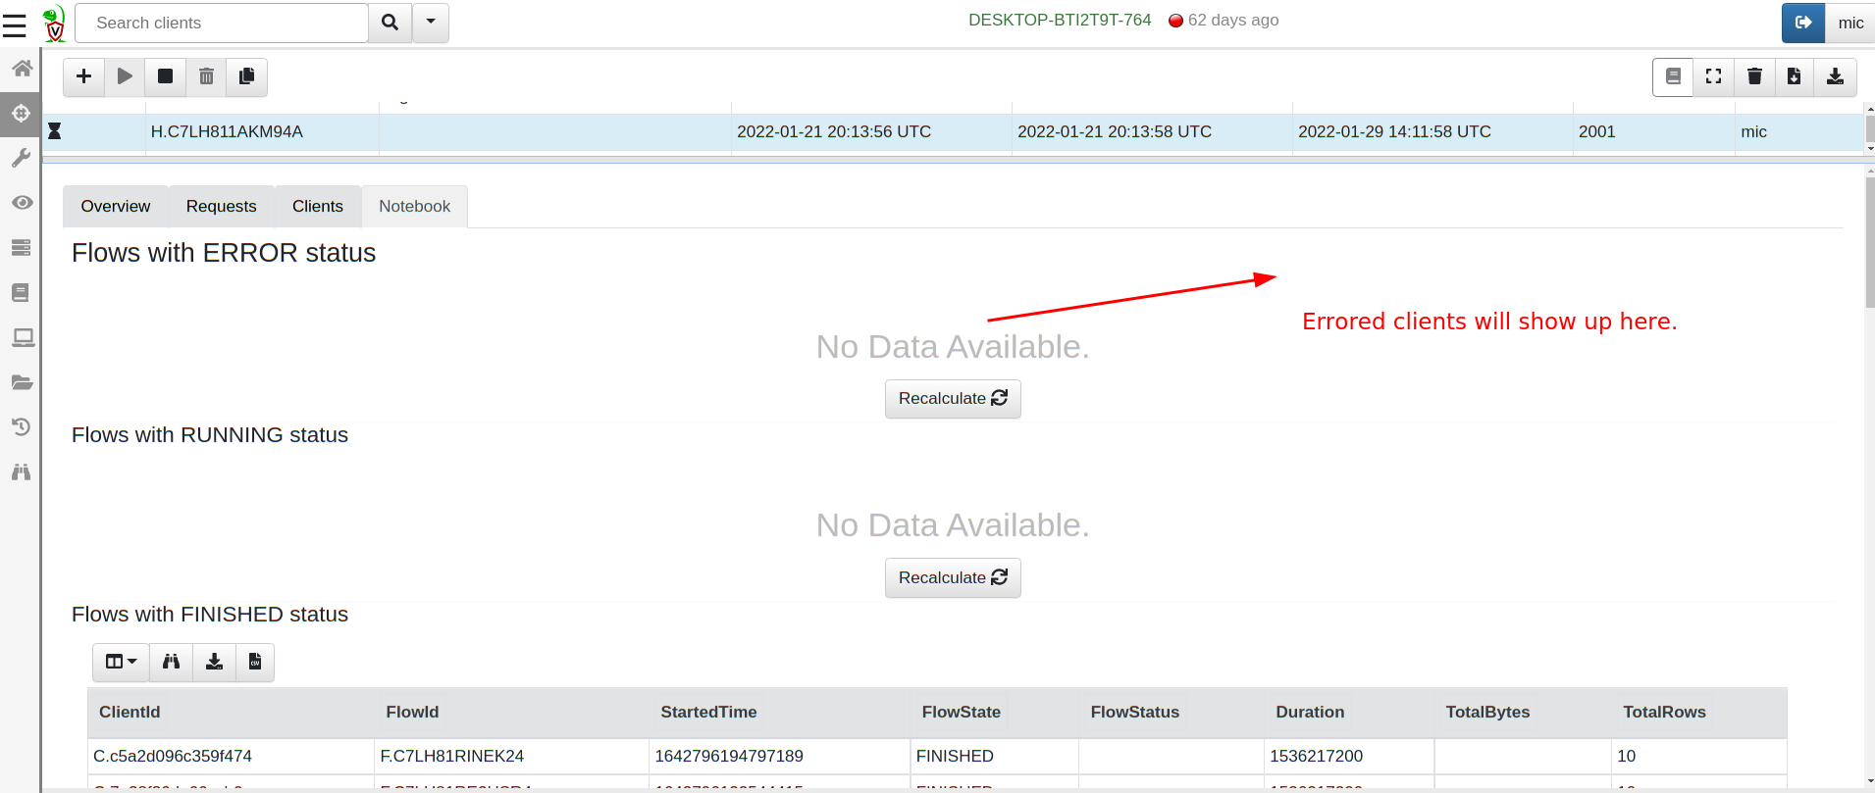Click the magnifier search button
Screen dimensions: 1875x793
click(390, 23)
